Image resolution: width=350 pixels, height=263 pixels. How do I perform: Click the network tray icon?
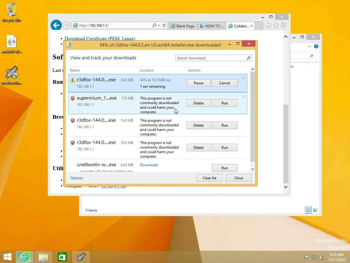click(314, 257)
